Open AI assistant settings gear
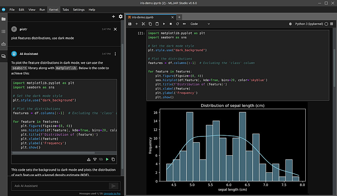Screen dimensions: 337x196 pyautogui.click(x=121, y=17)
